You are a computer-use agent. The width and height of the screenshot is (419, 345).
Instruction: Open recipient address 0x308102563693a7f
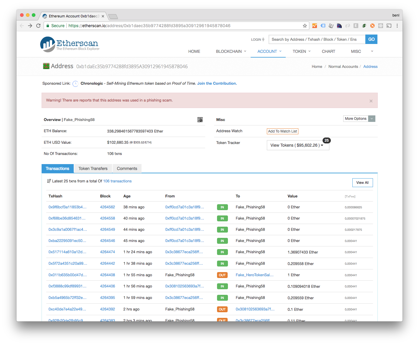(x=255, y=309)
